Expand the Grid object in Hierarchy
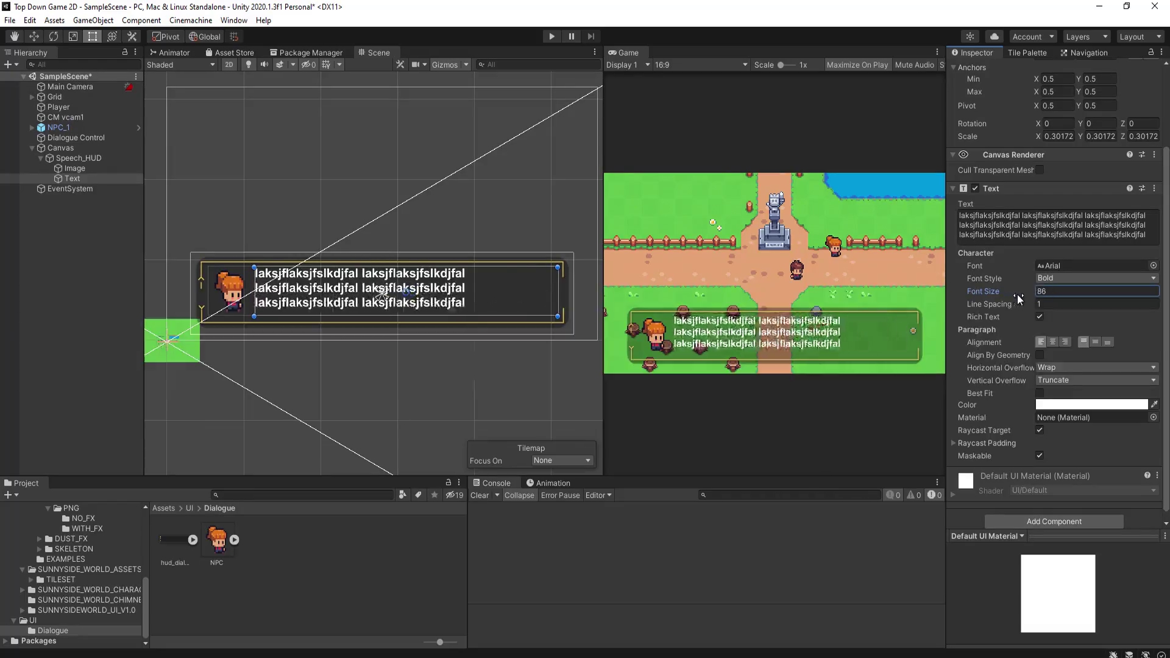This screenshot has height=658, width=1170. [x=32, y=97]
